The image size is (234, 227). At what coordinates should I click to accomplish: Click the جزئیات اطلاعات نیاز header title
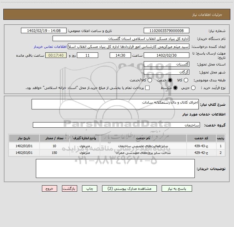point(207,15)
